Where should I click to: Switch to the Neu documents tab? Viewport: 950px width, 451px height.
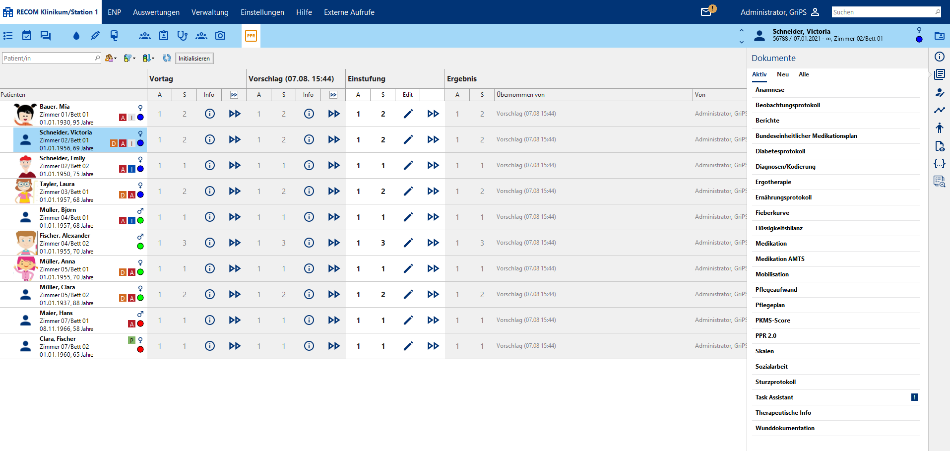(x=782, y=74)
